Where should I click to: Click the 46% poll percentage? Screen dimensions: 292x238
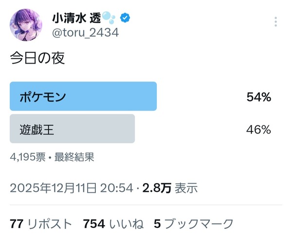pyautogui.click(x=258, y=129)
